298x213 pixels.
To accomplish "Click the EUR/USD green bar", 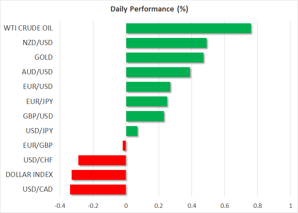I will point(148,87).
